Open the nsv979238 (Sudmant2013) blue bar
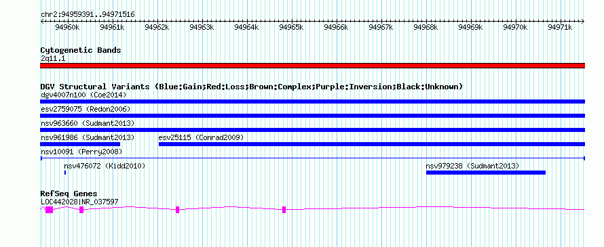The height and width of the screenshot is (247, 604). click(486, 173)
